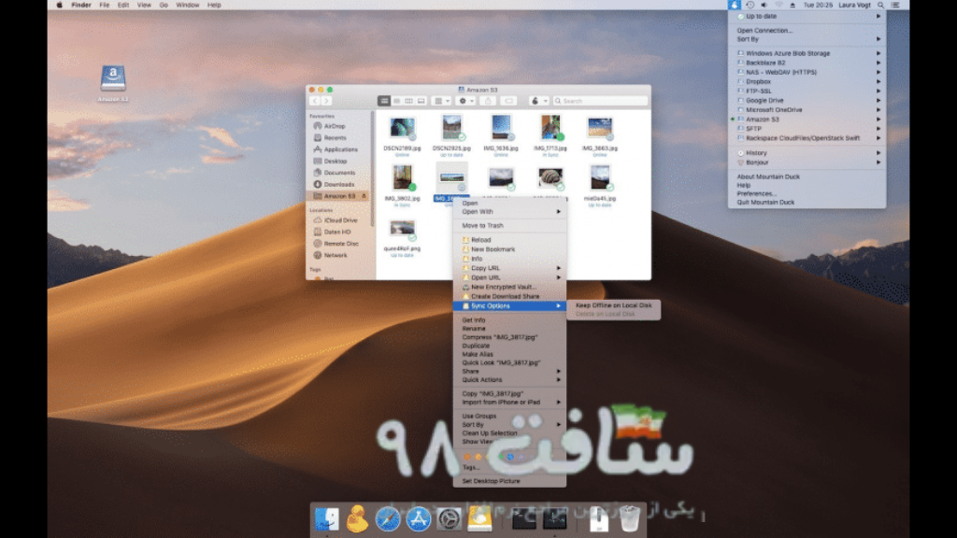Apply the first orange tag color

(467, 456)
